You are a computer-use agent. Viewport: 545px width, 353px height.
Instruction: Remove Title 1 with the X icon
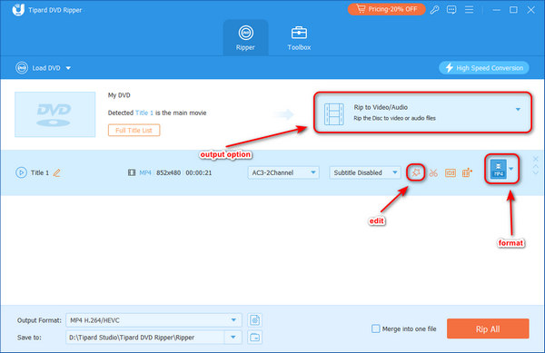tap(535, 159)
